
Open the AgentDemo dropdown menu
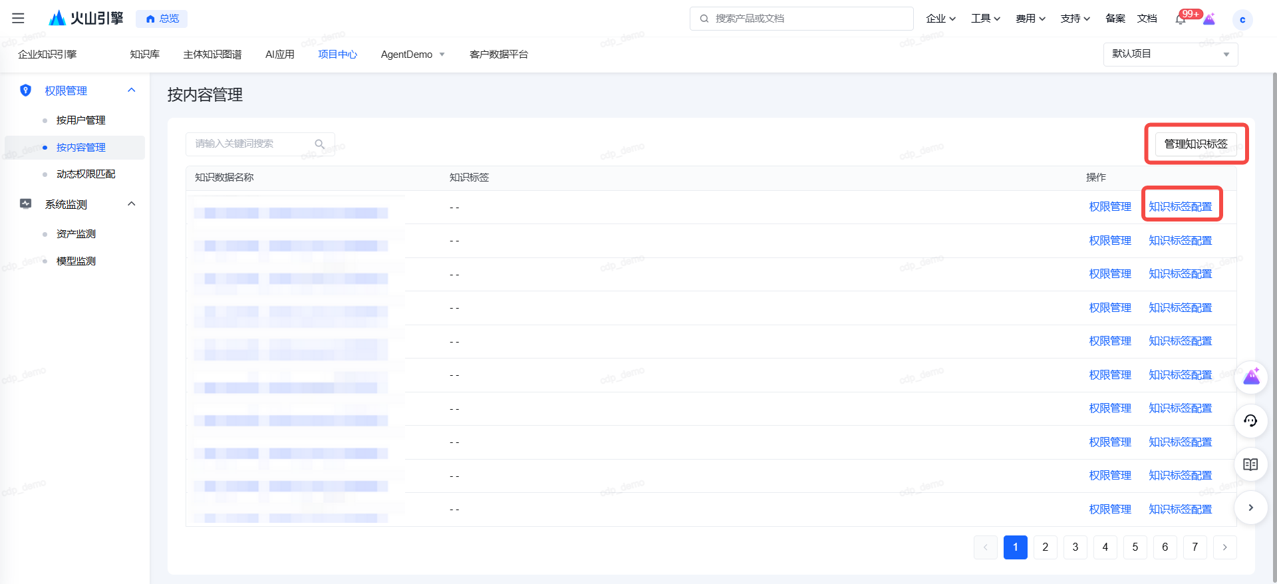pyautogui.click(x=412, y=55)
